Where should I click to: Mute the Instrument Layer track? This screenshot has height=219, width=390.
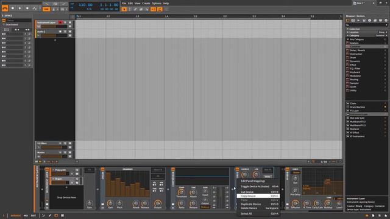70,23
